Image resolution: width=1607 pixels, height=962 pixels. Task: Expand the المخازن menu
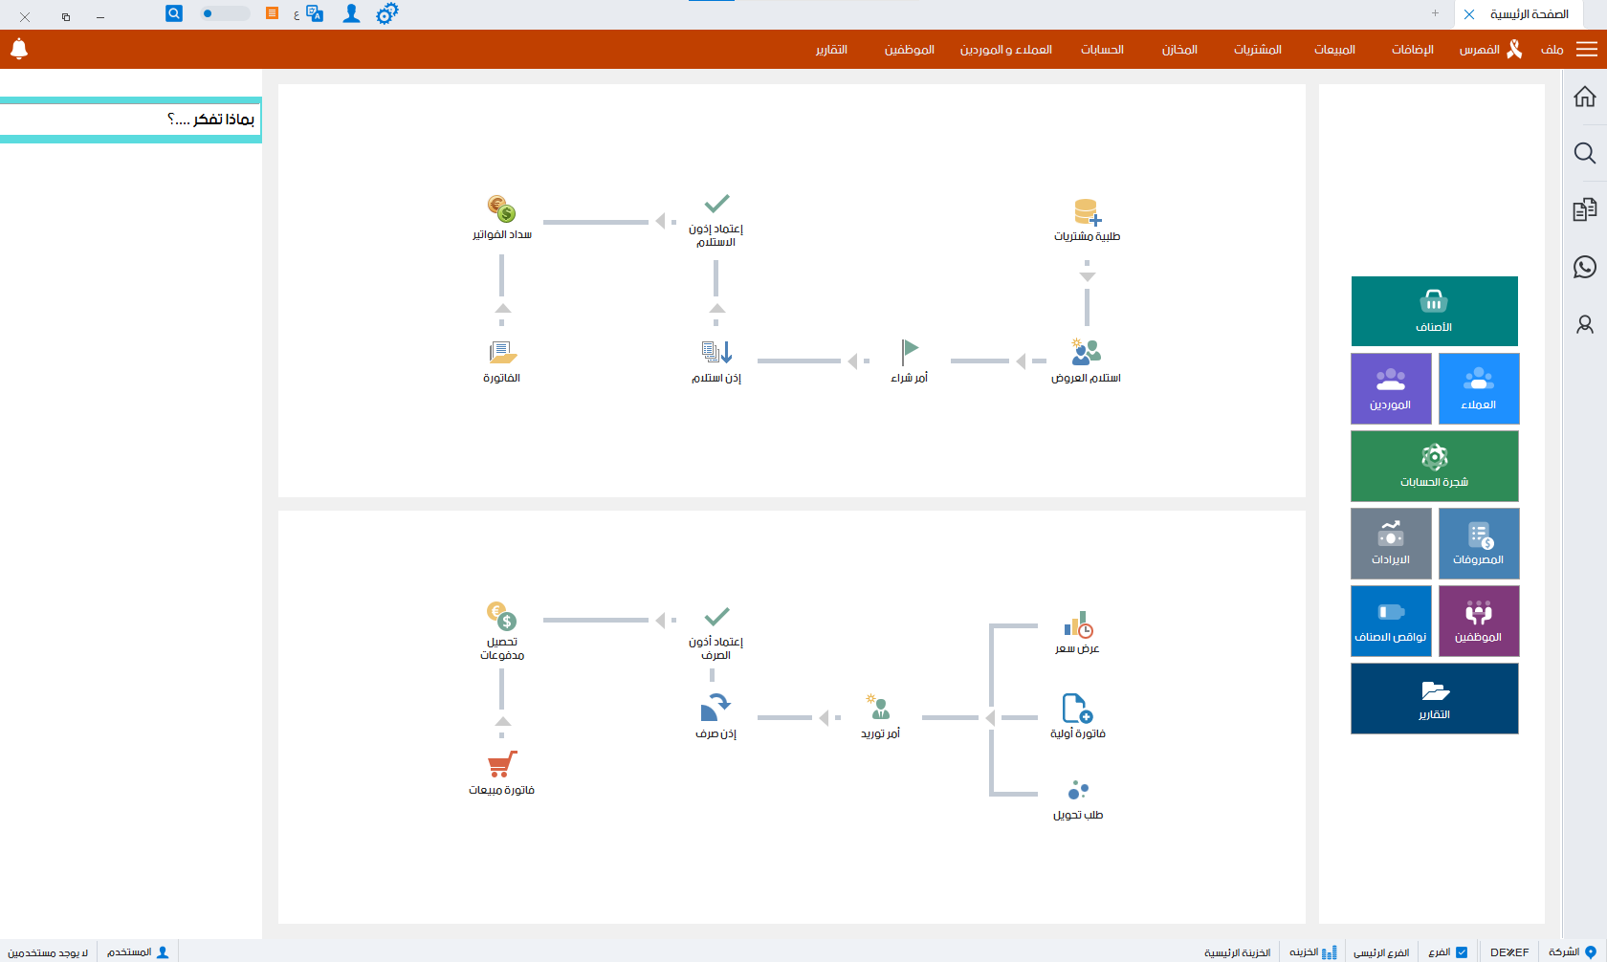point(1179,50)
